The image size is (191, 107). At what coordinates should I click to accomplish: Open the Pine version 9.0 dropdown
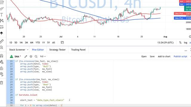pyautogui.click(x=43, y=56)
